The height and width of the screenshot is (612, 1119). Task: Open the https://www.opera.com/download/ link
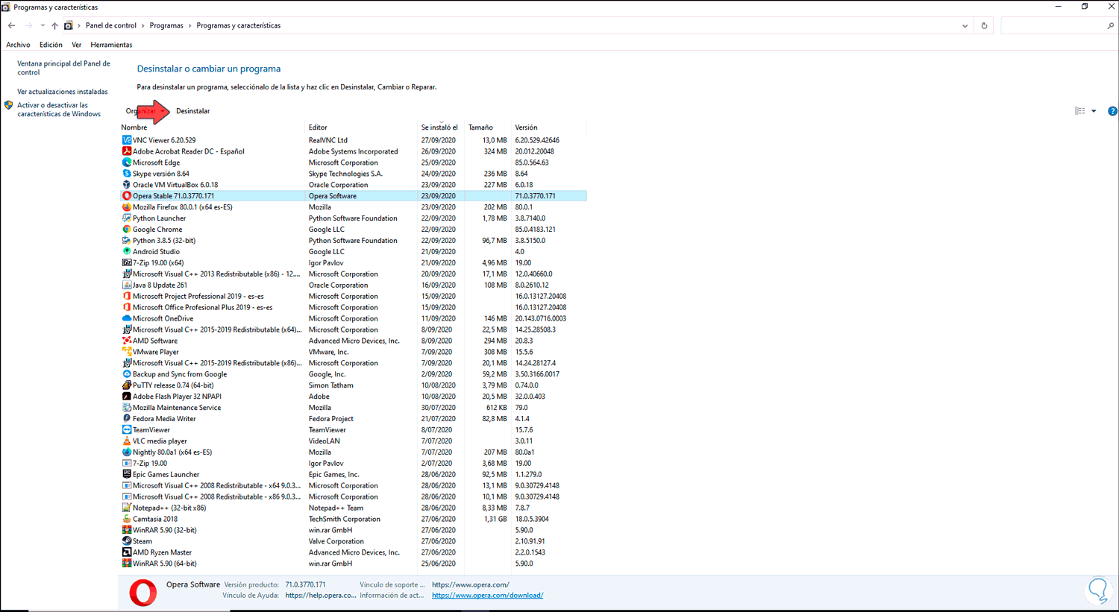[x=487, y=596]
